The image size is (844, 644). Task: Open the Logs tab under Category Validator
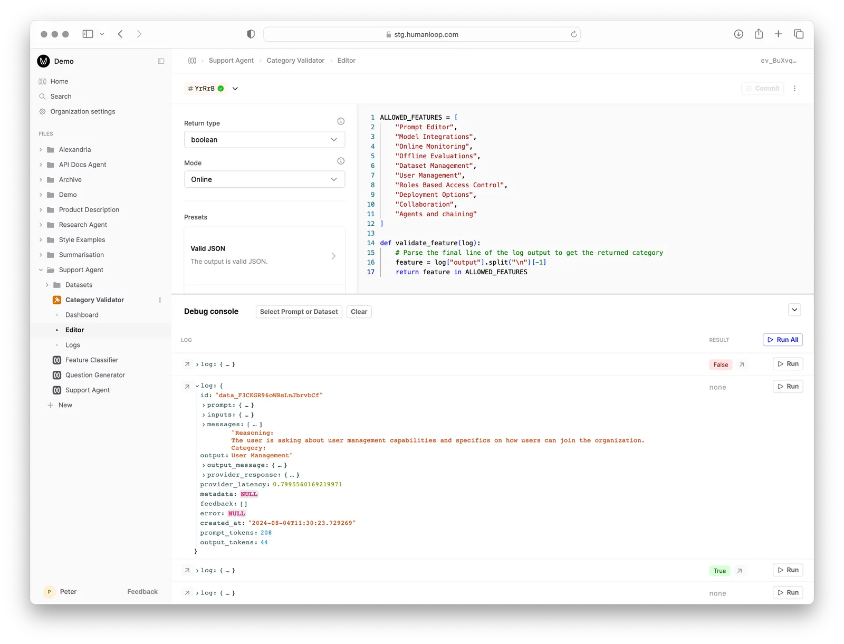[73, 345]
